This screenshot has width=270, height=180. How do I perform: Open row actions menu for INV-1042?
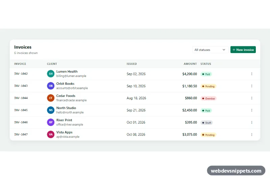(251, 74)
